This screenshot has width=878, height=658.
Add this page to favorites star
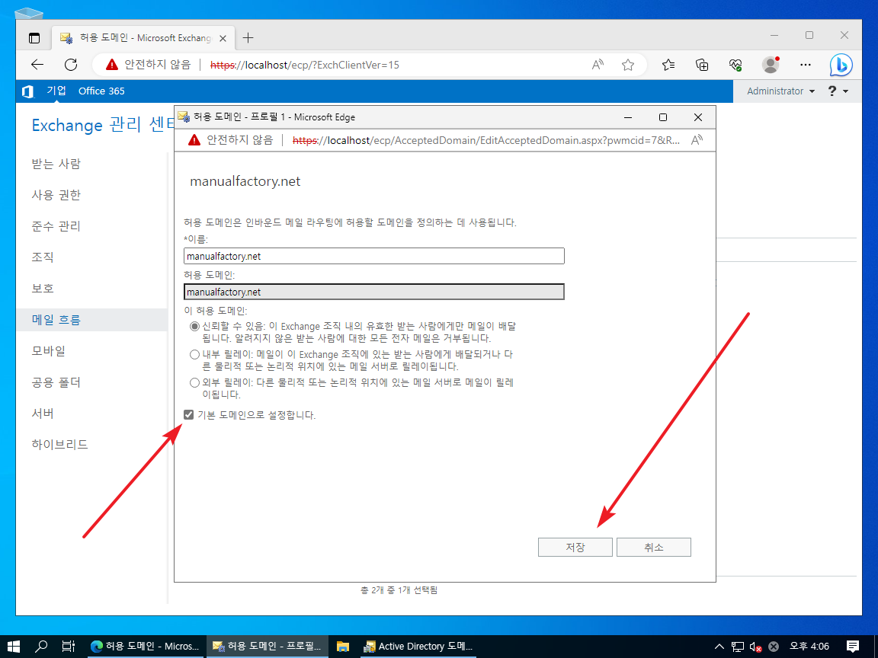pyautogui.click(x=628, y=65)
